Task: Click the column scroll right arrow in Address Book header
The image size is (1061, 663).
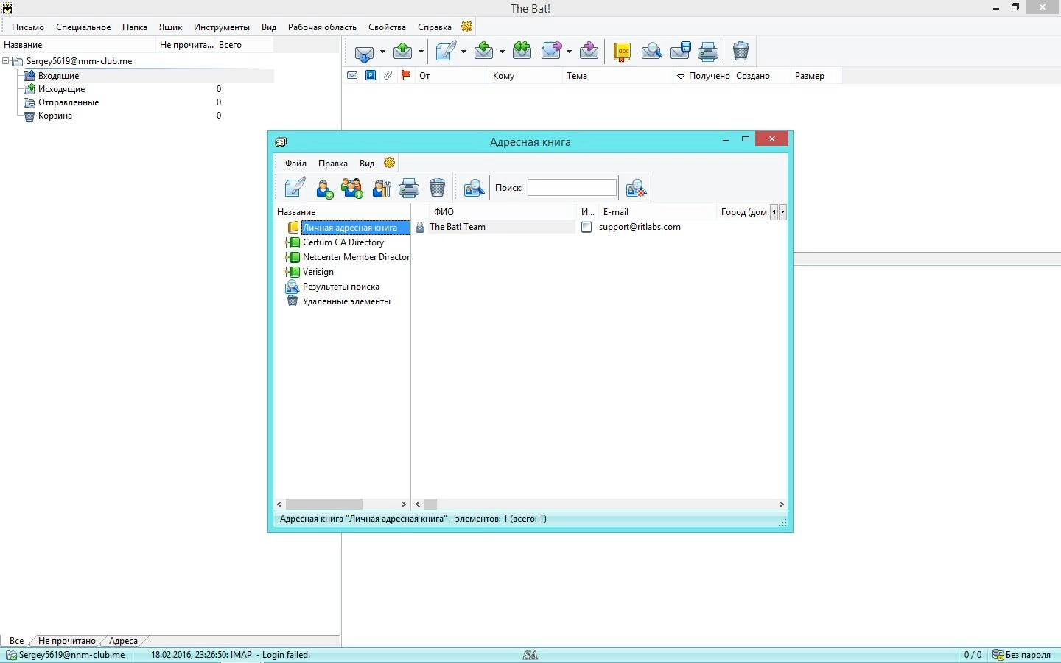Action: (x=782, y=211)
